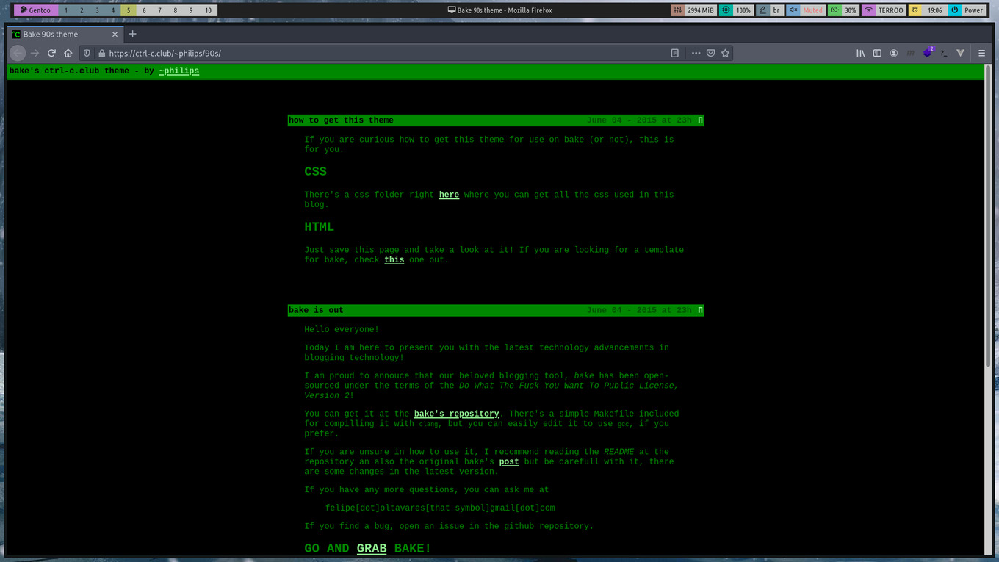999x562 pixels.
Task: Switch to workspace 1
Action: (x=66, y=10)
